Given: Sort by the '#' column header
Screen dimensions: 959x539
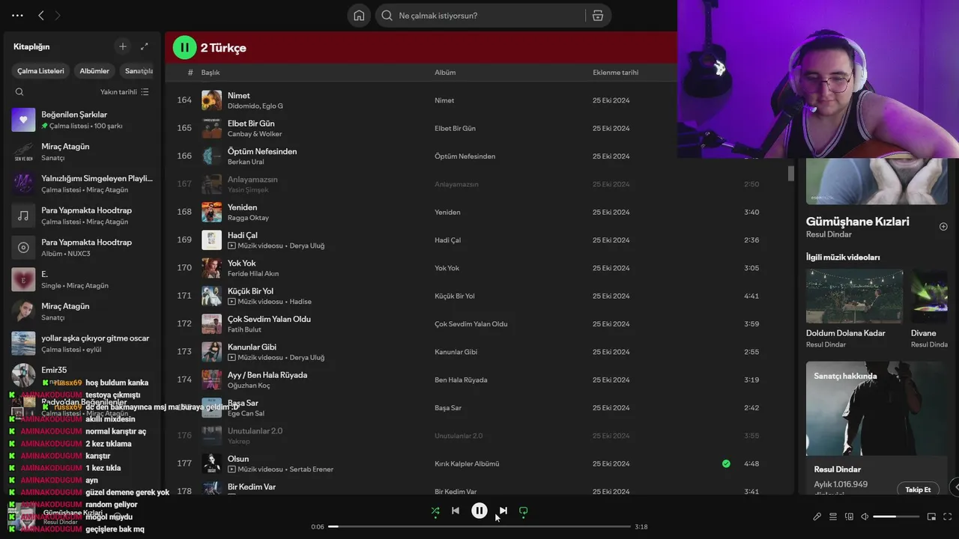Looking at the screenshot, I should click(190, 73).
